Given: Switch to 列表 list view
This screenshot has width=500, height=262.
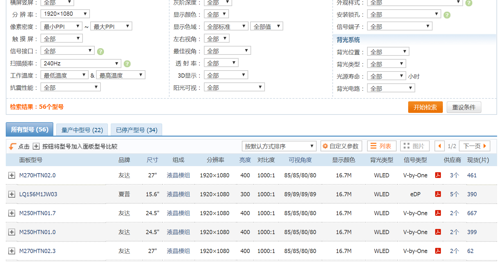Looking at the screenshot, I should 382,146.
